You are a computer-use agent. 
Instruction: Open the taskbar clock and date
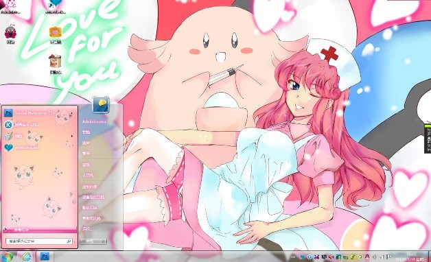pyautogui.click(x=411, y=257)
